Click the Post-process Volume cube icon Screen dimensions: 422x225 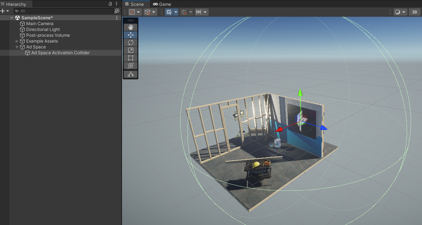coord(22,35)
